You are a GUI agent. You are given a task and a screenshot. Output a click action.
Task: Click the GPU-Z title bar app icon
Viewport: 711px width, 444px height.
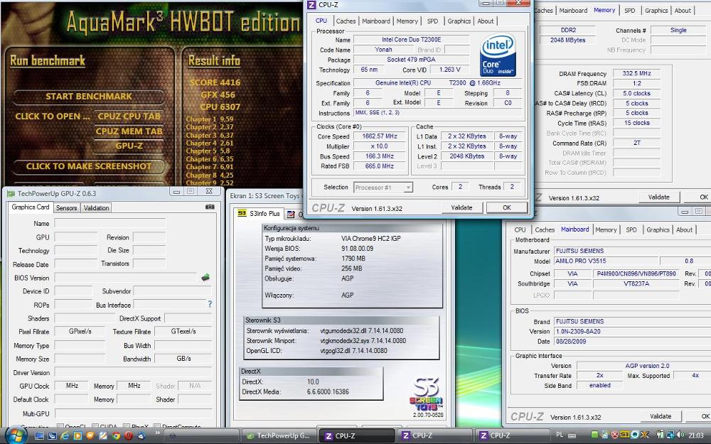click(x=11, y=194)
